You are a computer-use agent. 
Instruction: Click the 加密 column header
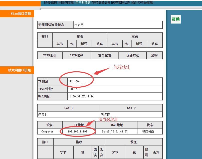154,55
